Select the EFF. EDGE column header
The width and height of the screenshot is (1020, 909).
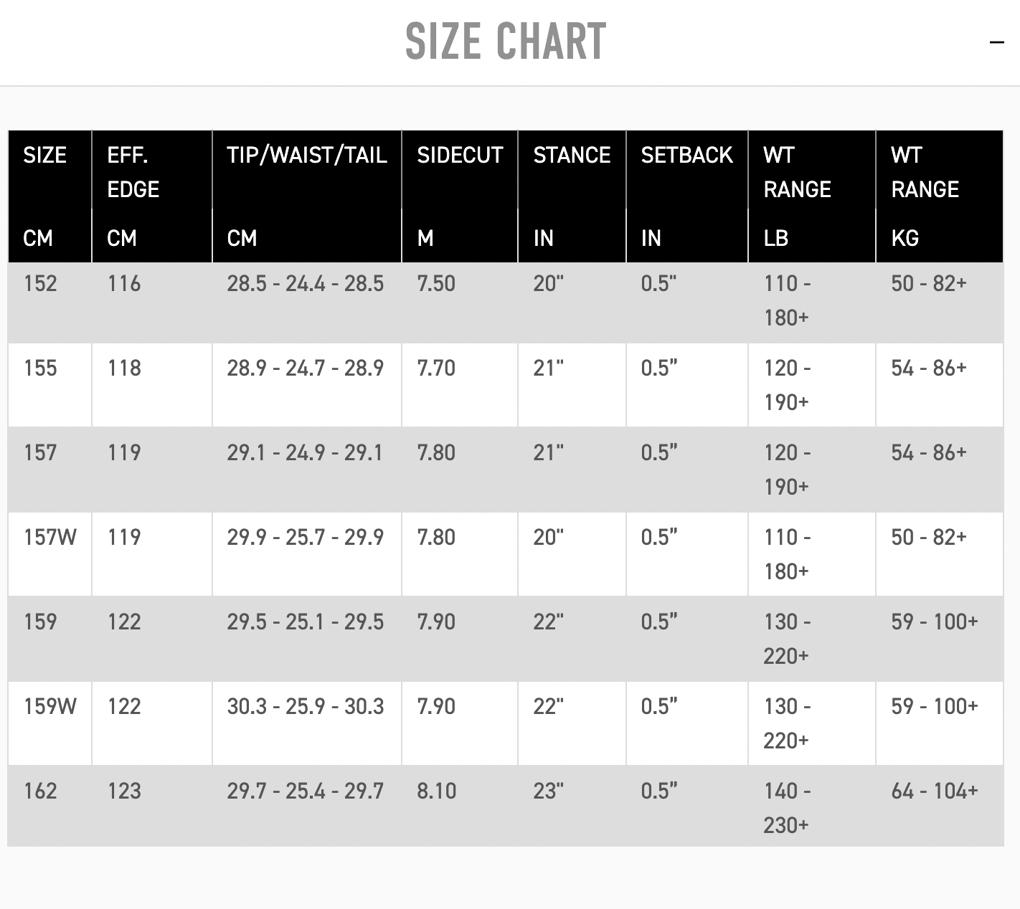tap(133, 172)
